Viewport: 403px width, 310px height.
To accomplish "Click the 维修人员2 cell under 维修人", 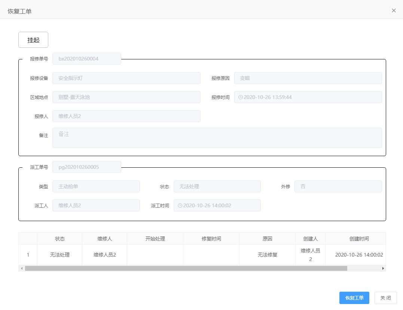I will coord(105,255).
